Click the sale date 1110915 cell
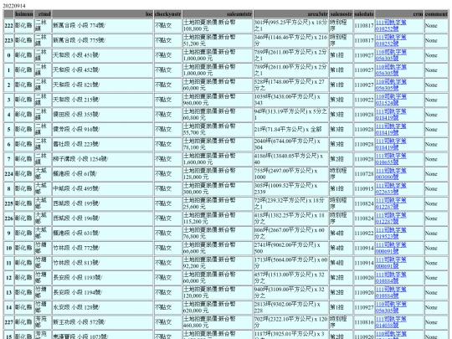The height and width of the screenshot is (339, 452). point(364,189)
